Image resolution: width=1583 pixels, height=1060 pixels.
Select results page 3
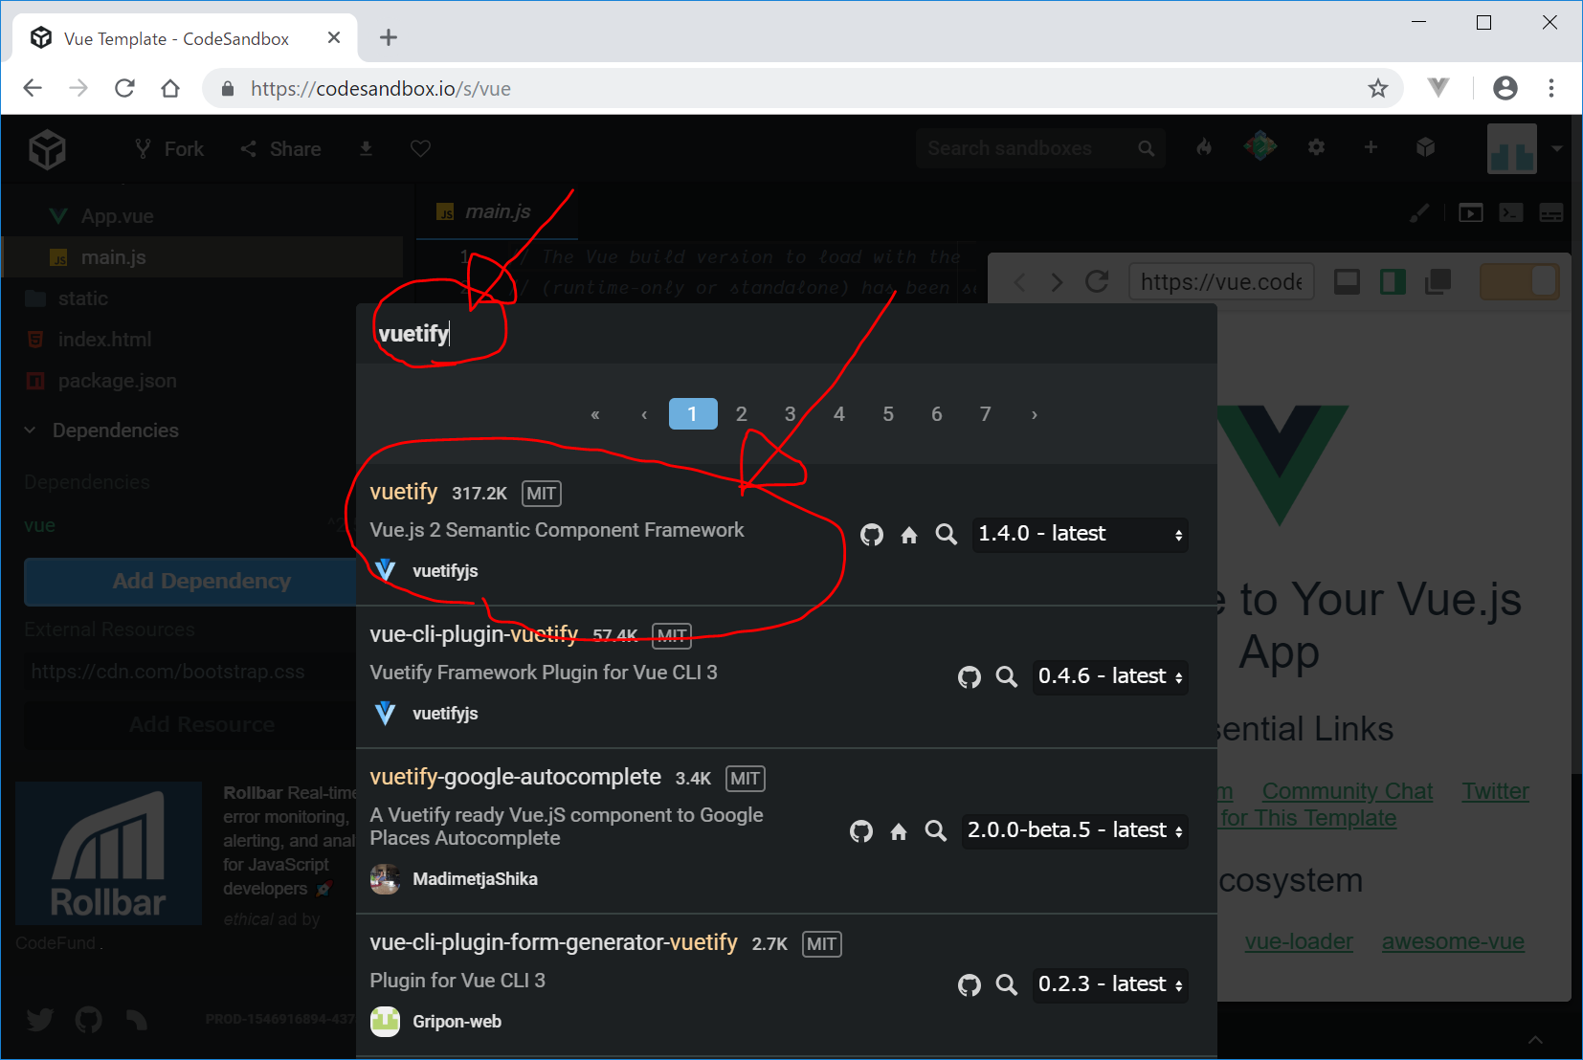790,414
